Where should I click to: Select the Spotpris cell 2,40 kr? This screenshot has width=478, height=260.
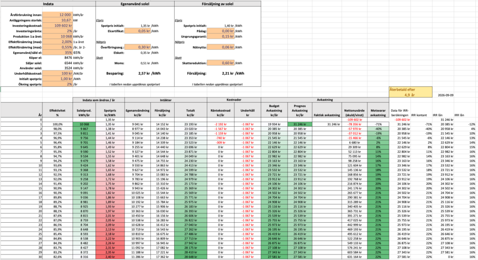110,257
